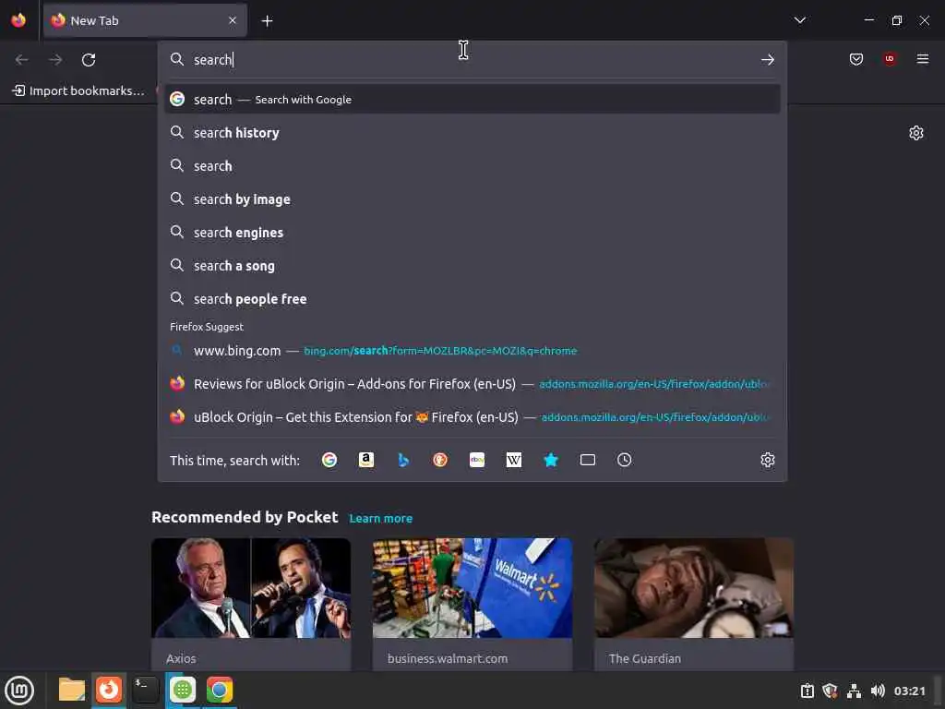Search with eBay one-off icon

point(477,460)
